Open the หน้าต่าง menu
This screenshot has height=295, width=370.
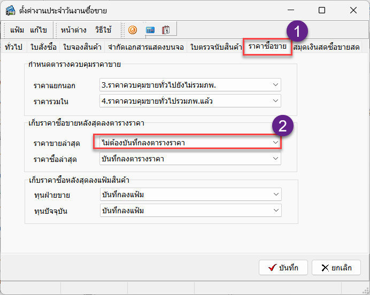[74, 30]
